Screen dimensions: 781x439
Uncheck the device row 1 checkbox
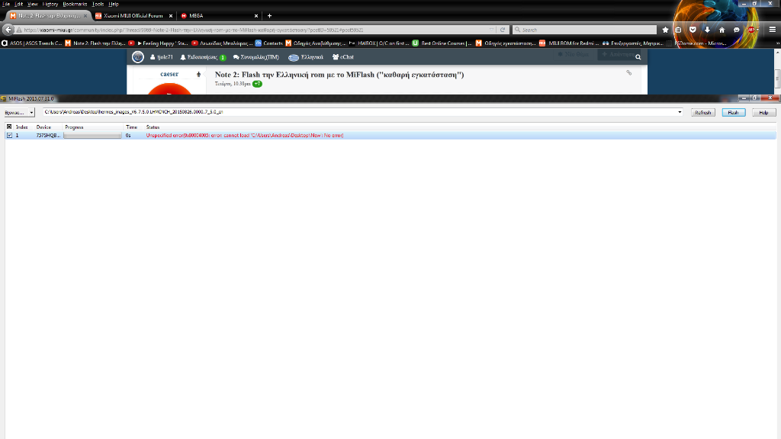coord(9,136)
